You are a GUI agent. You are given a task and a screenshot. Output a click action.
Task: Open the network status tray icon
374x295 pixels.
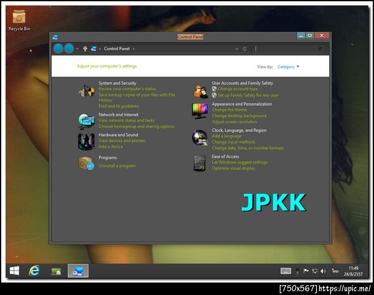315,271
